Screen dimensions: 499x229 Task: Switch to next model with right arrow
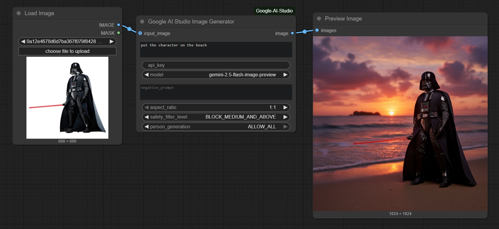click(286, 75)
